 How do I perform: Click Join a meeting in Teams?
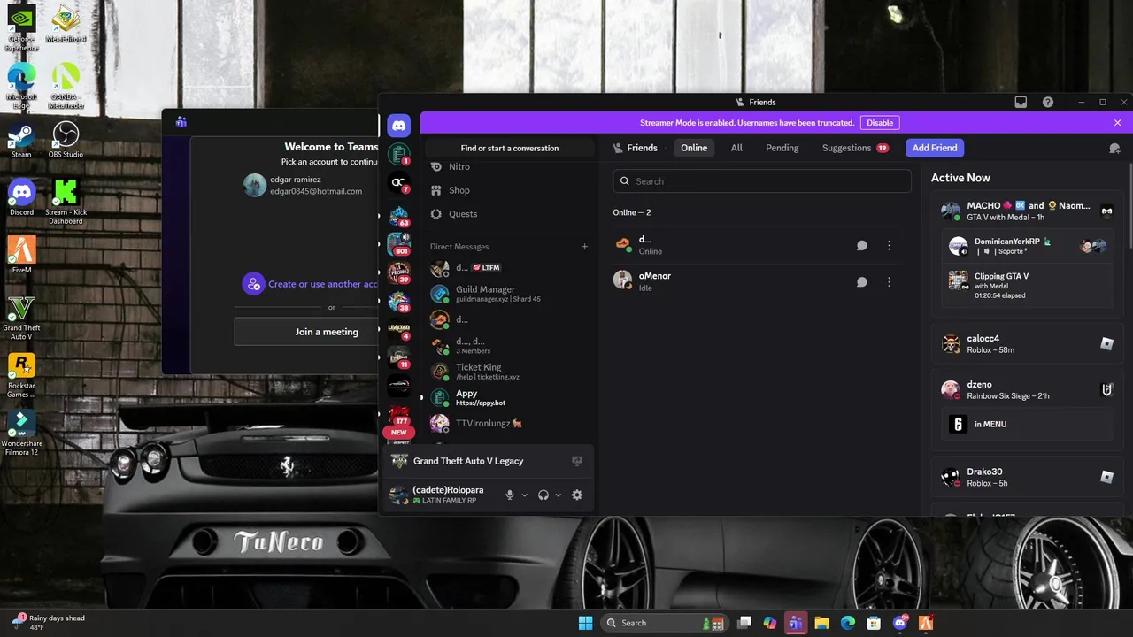tap(327, 332)
